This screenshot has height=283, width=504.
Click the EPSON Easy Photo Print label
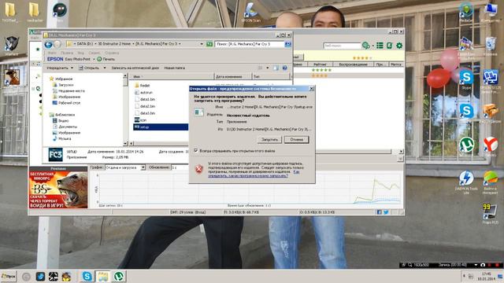tap(69, 59)
